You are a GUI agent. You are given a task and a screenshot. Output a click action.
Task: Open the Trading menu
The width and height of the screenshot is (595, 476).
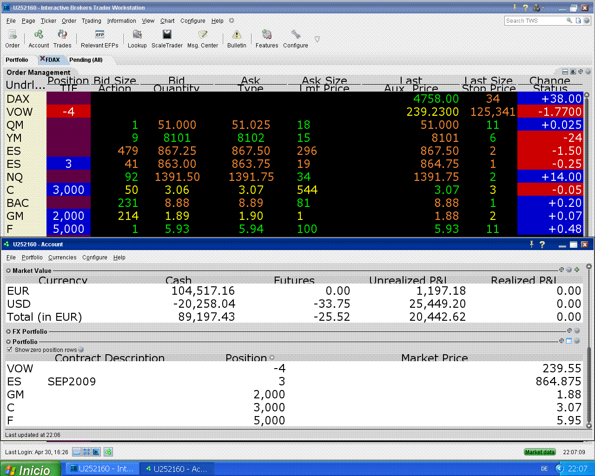click(91, 21)
